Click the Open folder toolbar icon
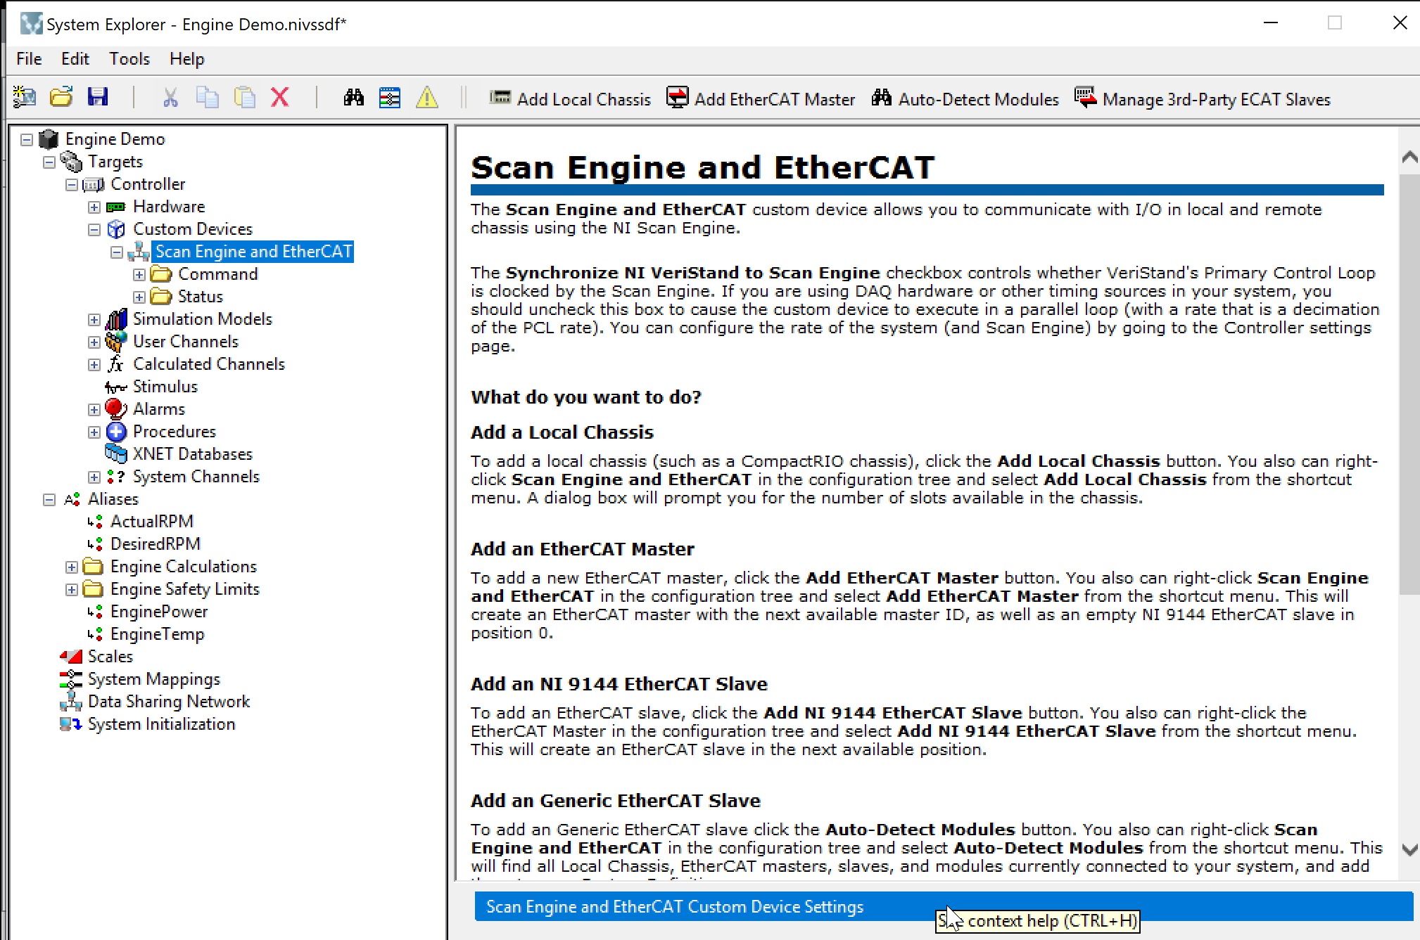 click(x=61, y=97)
